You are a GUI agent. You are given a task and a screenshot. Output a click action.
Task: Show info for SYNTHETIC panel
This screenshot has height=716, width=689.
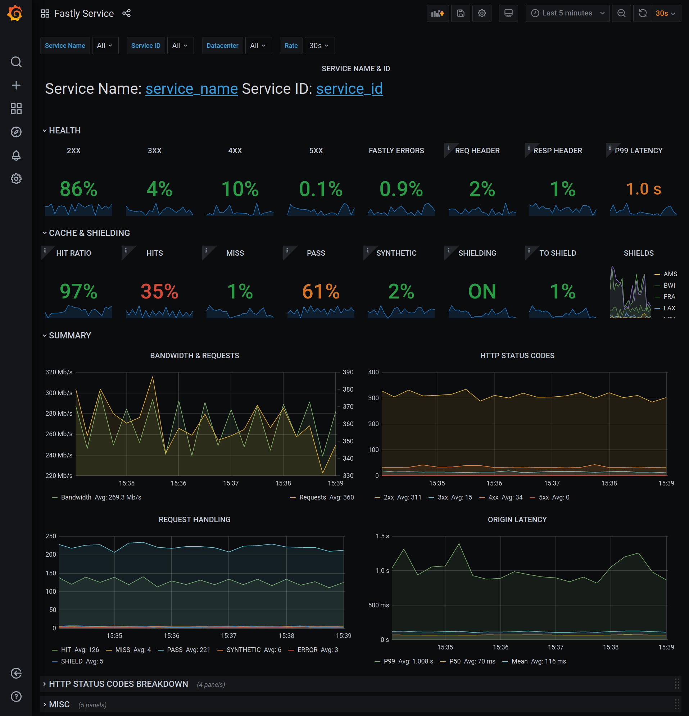(x=368, y=250)
